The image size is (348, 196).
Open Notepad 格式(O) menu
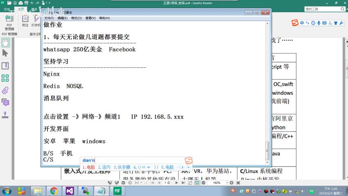tap(76, 18)
